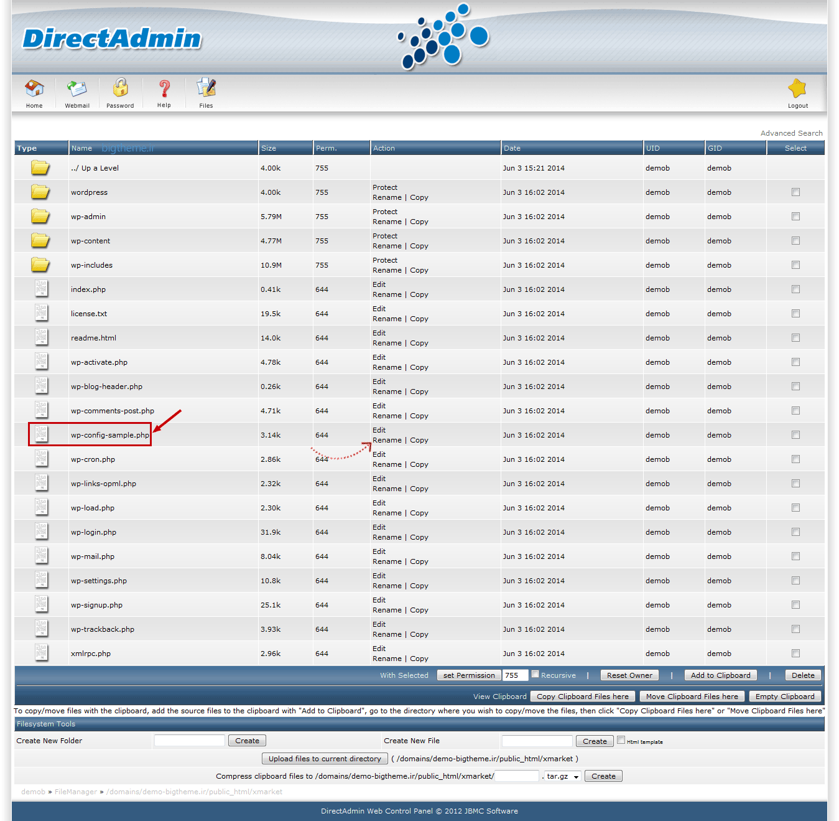Click Edit for wp-config-sample.php

click(x=379, y=430)
